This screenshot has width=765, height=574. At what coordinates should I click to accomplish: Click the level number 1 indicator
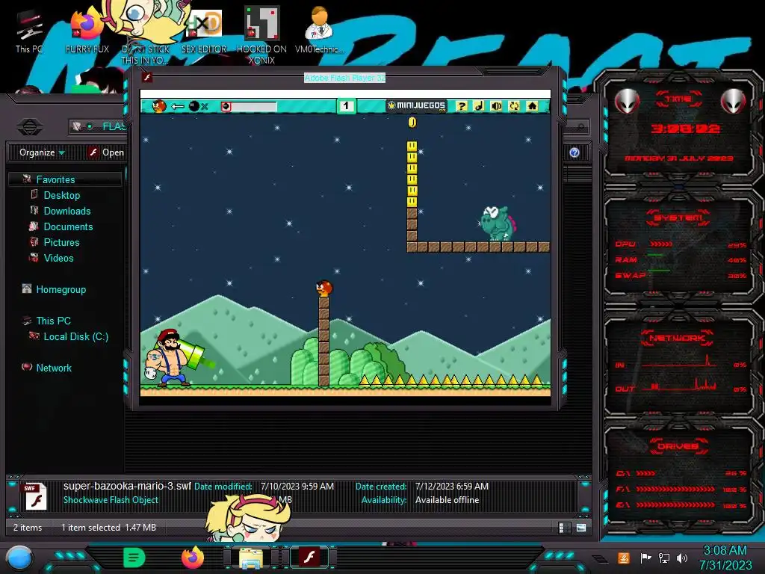coord(346,106)
